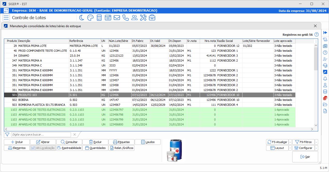This screenshot has height=172, width=329.
Task: Open the wrench and screwdriver tools icon
Action: tap(143, 18)
